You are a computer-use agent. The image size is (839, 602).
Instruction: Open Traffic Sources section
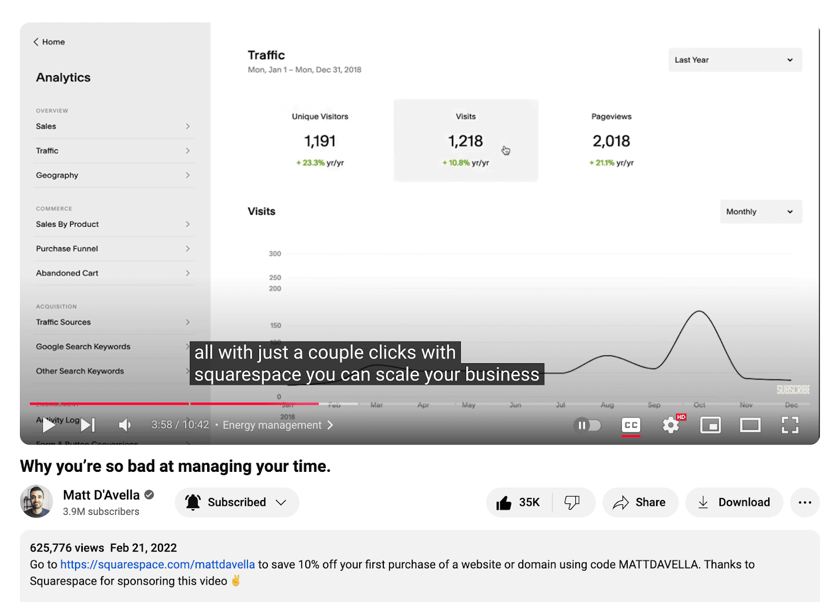[113, 322]
